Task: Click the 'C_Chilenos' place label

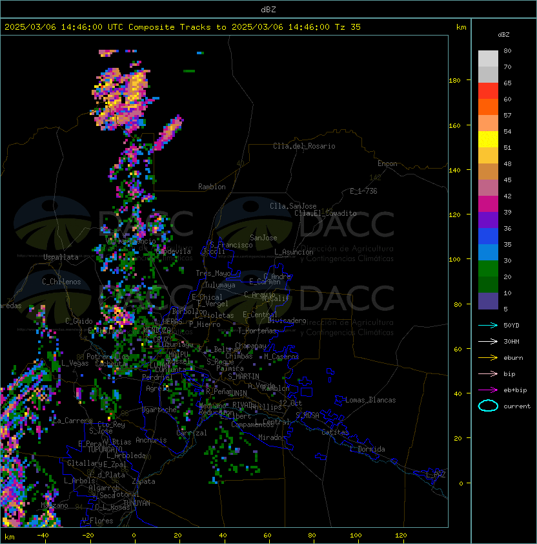Action: tap(61, 282)
